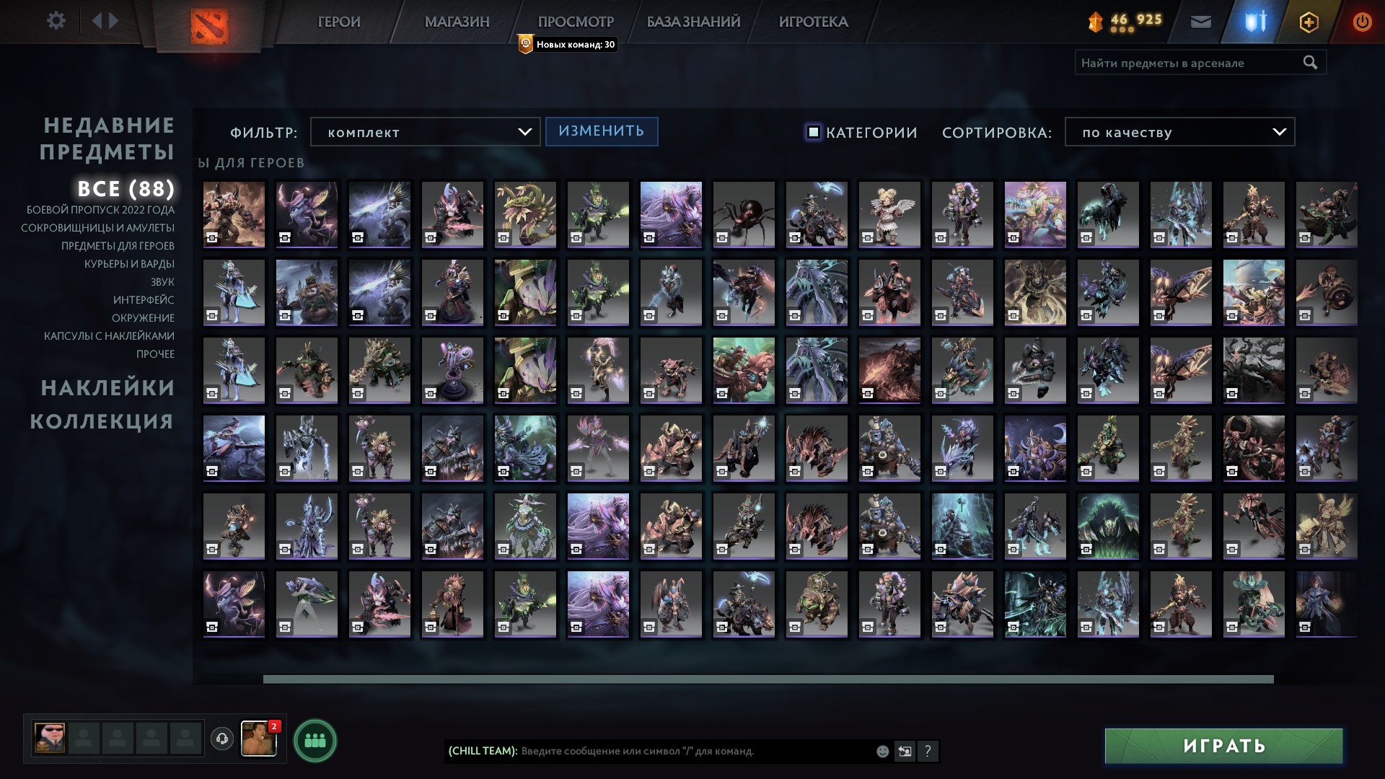Click the green Играть button

click(1223, 746)
